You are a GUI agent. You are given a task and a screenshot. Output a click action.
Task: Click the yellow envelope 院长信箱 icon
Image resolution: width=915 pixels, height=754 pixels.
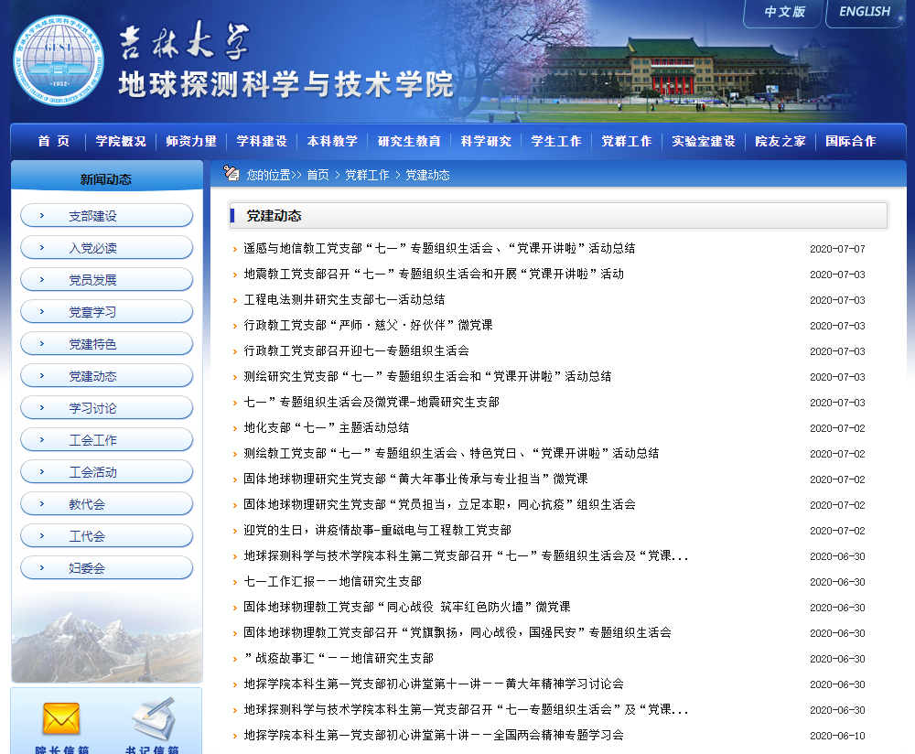(x=61, y=719)
